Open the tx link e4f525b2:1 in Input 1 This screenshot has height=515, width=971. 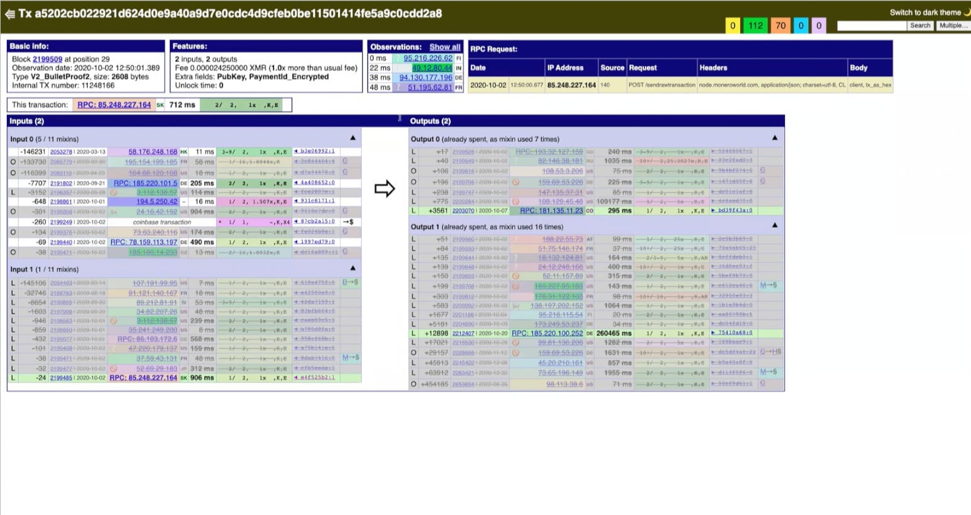314,377
